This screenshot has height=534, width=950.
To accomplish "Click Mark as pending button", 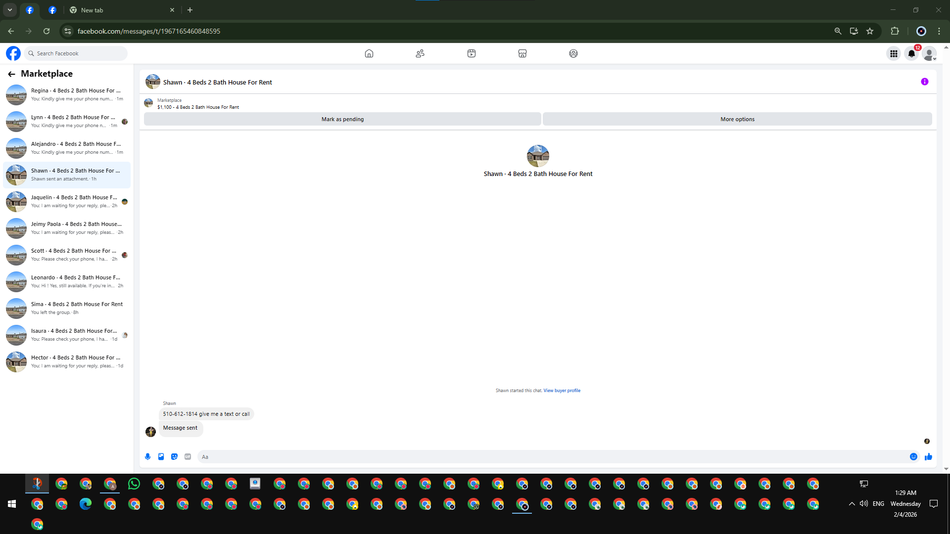I will pos(342,119).
